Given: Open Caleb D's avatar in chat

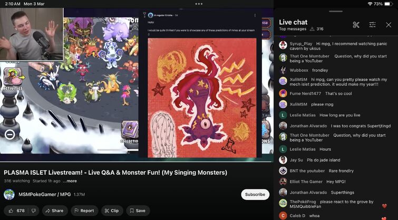Looking at the screenshot, I should click(283, 216).
